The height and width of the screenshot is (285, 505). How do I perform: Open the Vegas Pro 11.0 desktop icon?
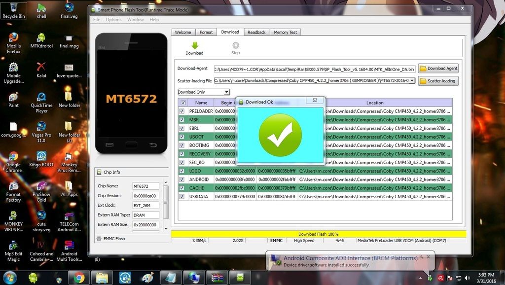[41, 132]
